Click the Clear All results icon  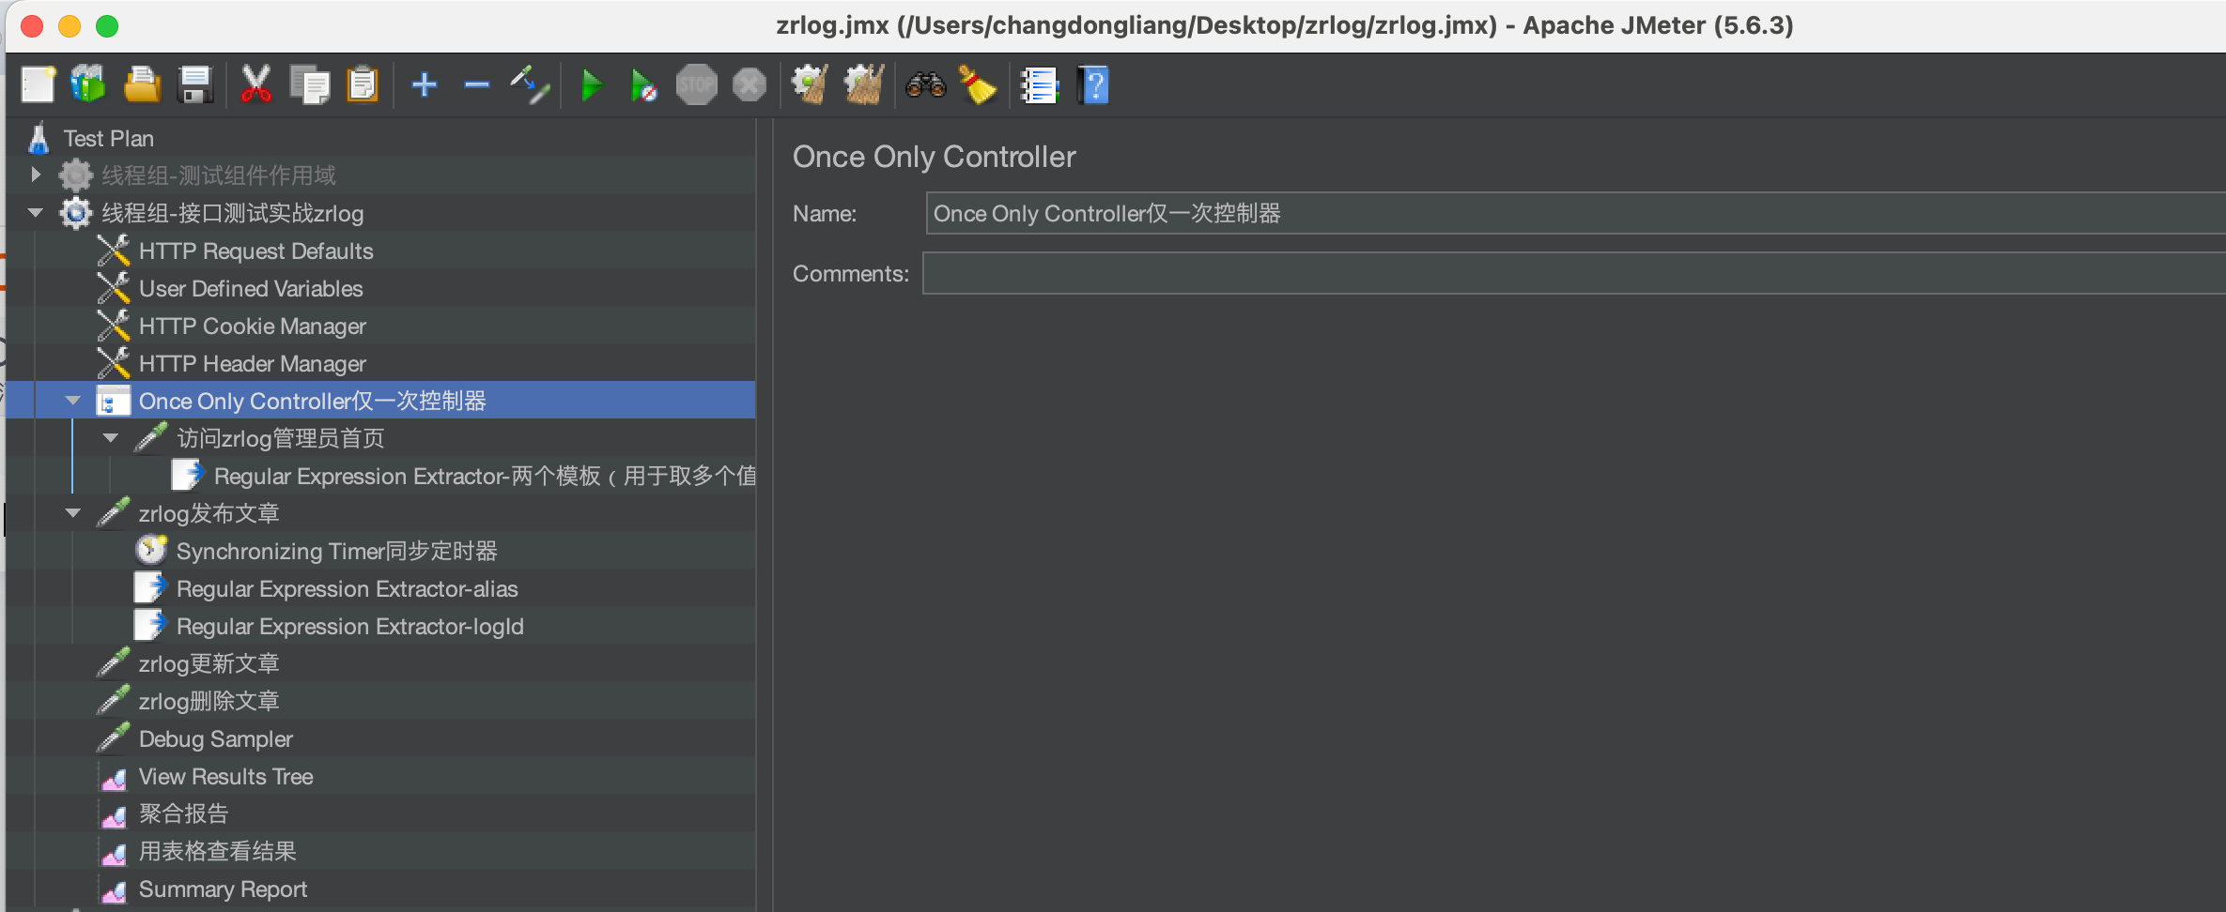(864, 85)
